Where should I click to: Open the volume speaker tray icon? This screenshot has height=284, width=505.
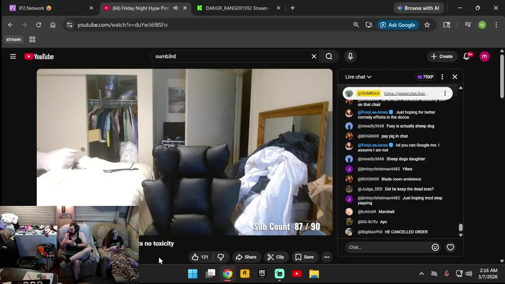[469, 274]
